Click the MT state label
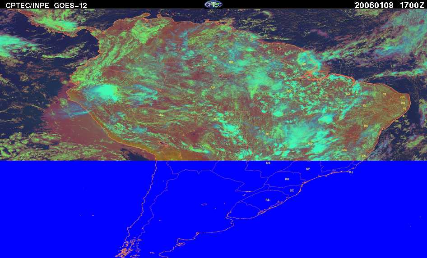427x258 pixels. [x=267, y=134]
